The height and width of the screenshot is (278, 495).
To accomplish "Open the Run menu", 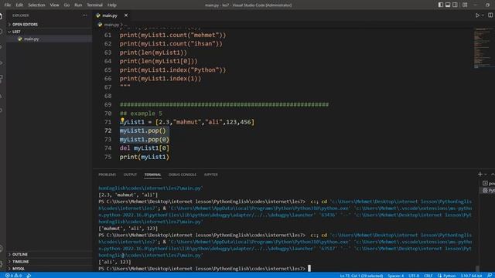I will coord(78,5).
